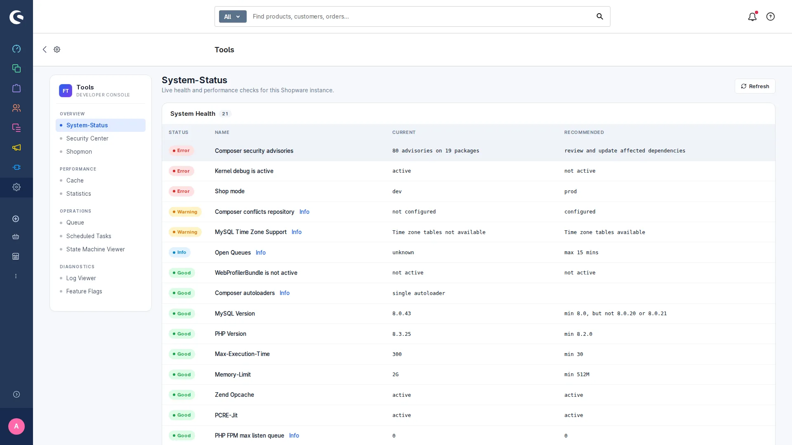Click the Shopware logo icon

click(x=16, y=17)
